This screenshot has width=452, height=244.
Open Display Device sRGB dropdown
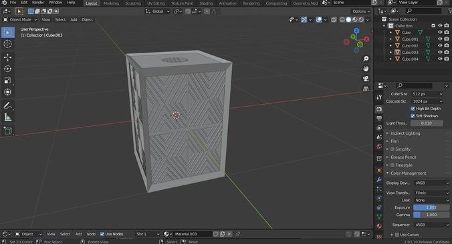click(x=431, y=183)
